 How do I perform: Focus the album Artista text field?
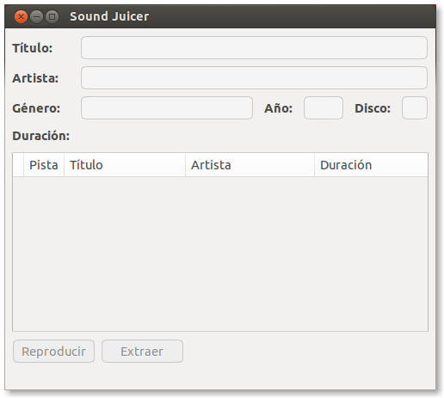(x=254, y=77)
